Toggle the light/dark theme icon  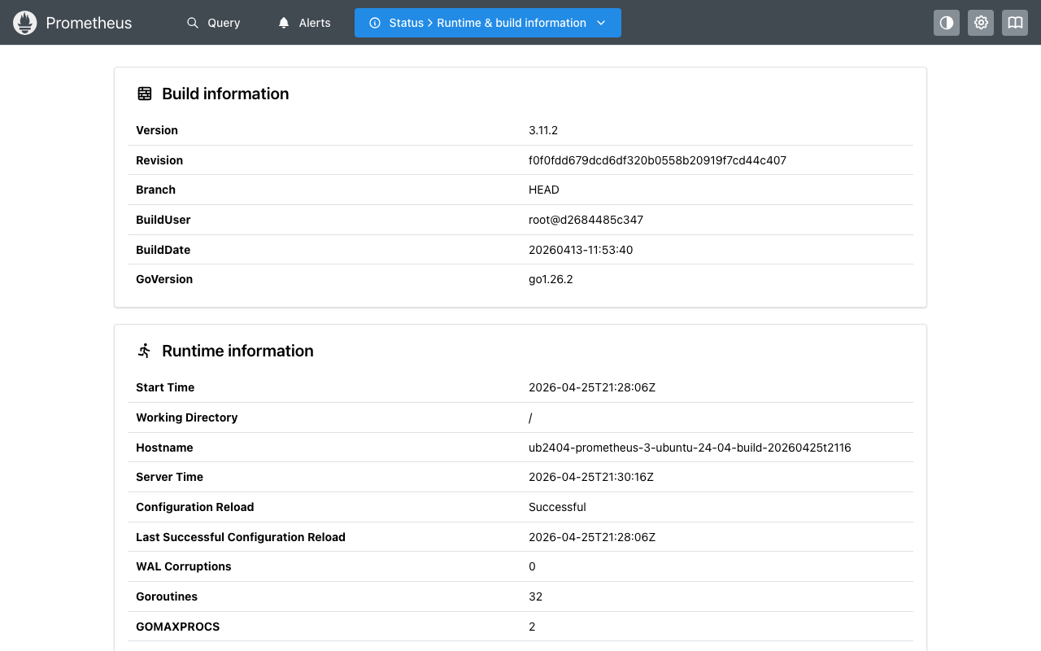coord(947,23)
